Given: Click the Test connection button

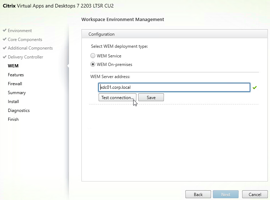Looking at the screenshot, I should point(117,97).
